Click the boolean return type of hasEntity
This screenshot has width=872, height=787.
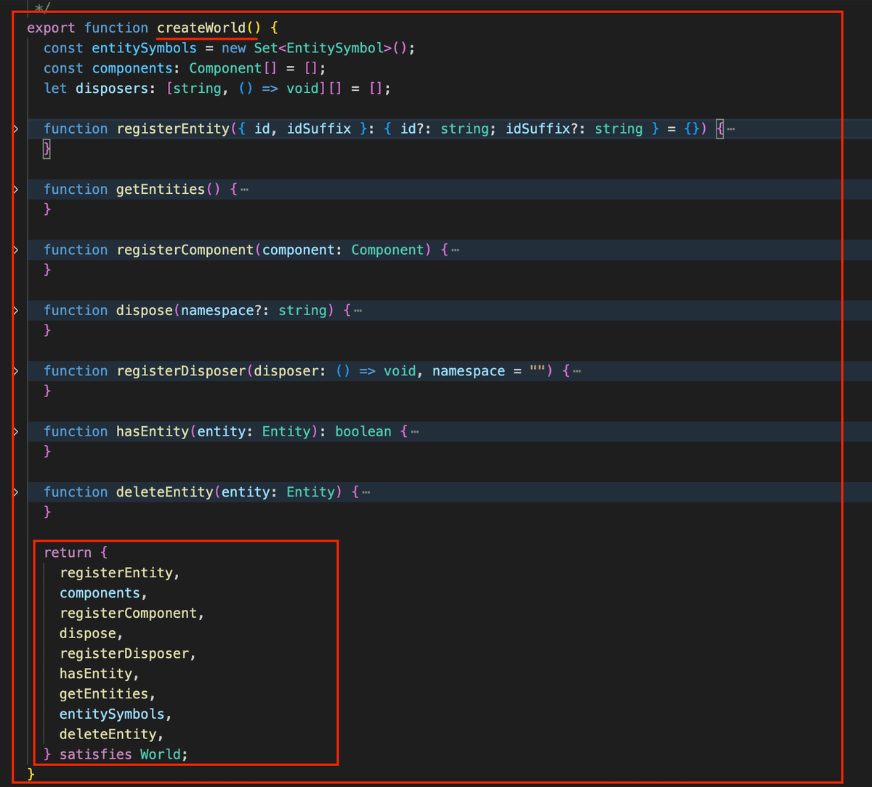click(x=363, y=431)
